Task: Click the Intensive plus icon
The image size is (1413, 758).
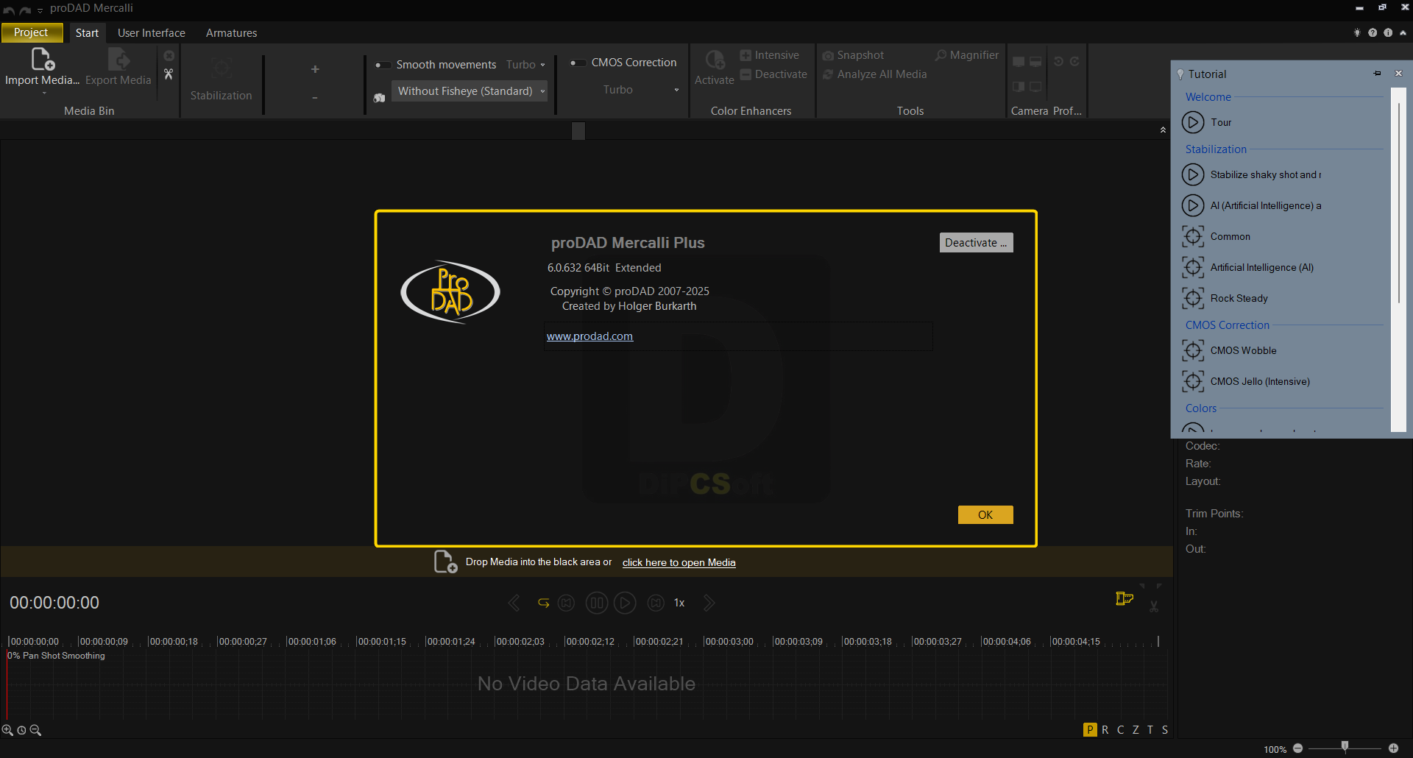Action: [746, 55]
